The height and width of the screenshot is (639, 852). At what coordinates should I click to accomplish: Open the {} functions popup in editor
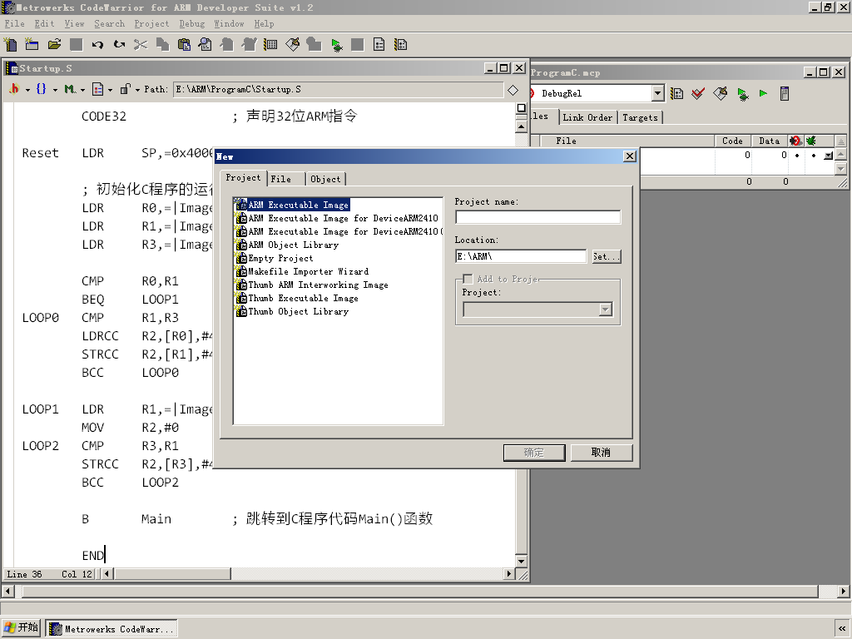(47, 89)
